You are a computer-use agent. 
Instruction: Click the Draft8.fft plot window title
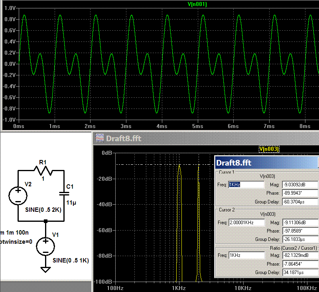124,138
